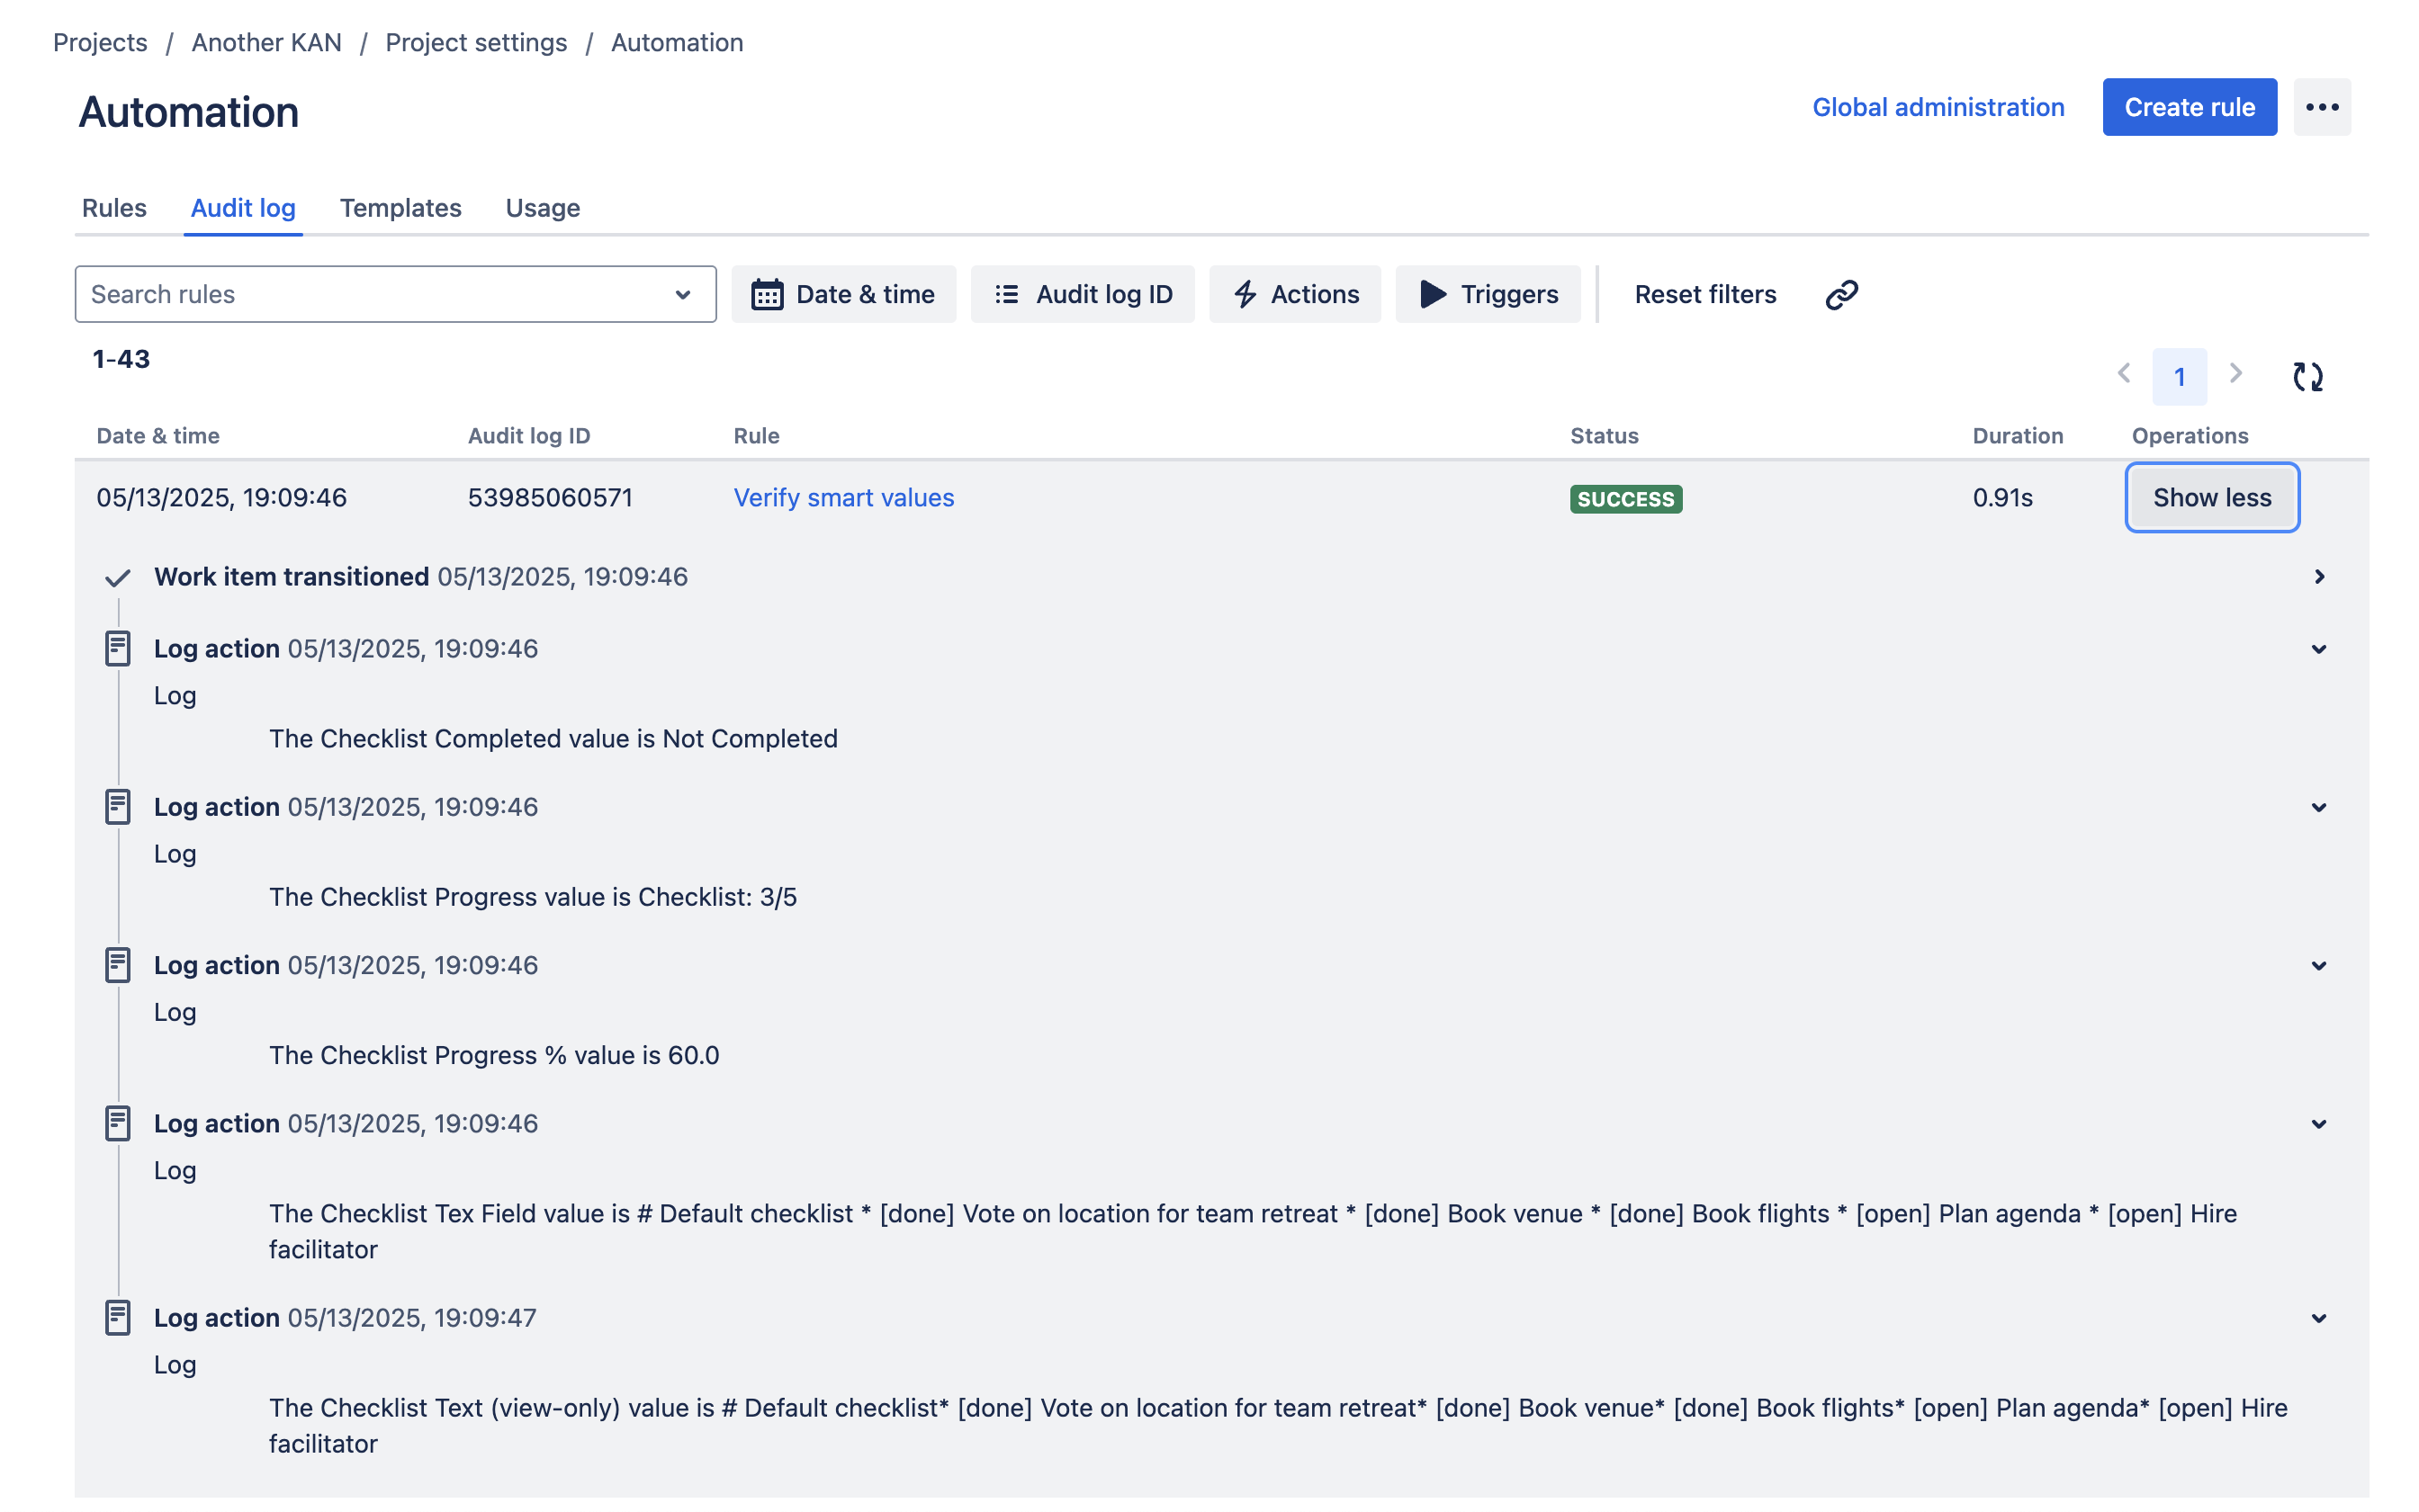Click the copy filter link icon
The width and height of the screenshot is (2419, 1512).
click(1840, 294)
